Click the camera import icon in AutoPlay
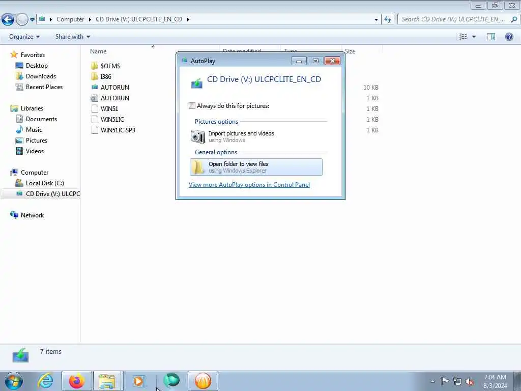 coord(198,136)
